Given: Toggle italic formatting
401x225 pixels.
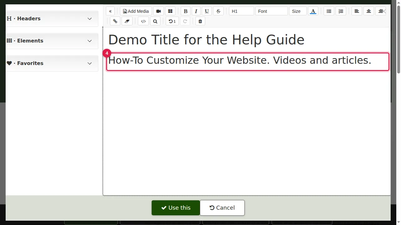Looking at the screenshot, I should (x=196, y=11).
